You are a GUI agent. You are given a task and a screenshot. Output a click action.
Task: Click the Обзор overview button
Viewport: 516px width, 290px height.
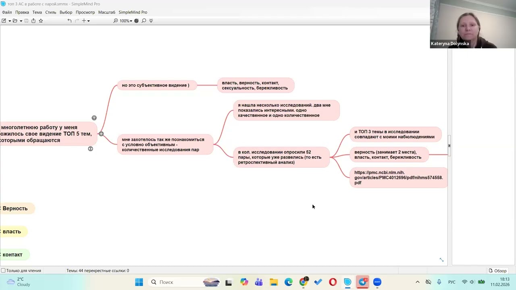click(x=497, y=271)
